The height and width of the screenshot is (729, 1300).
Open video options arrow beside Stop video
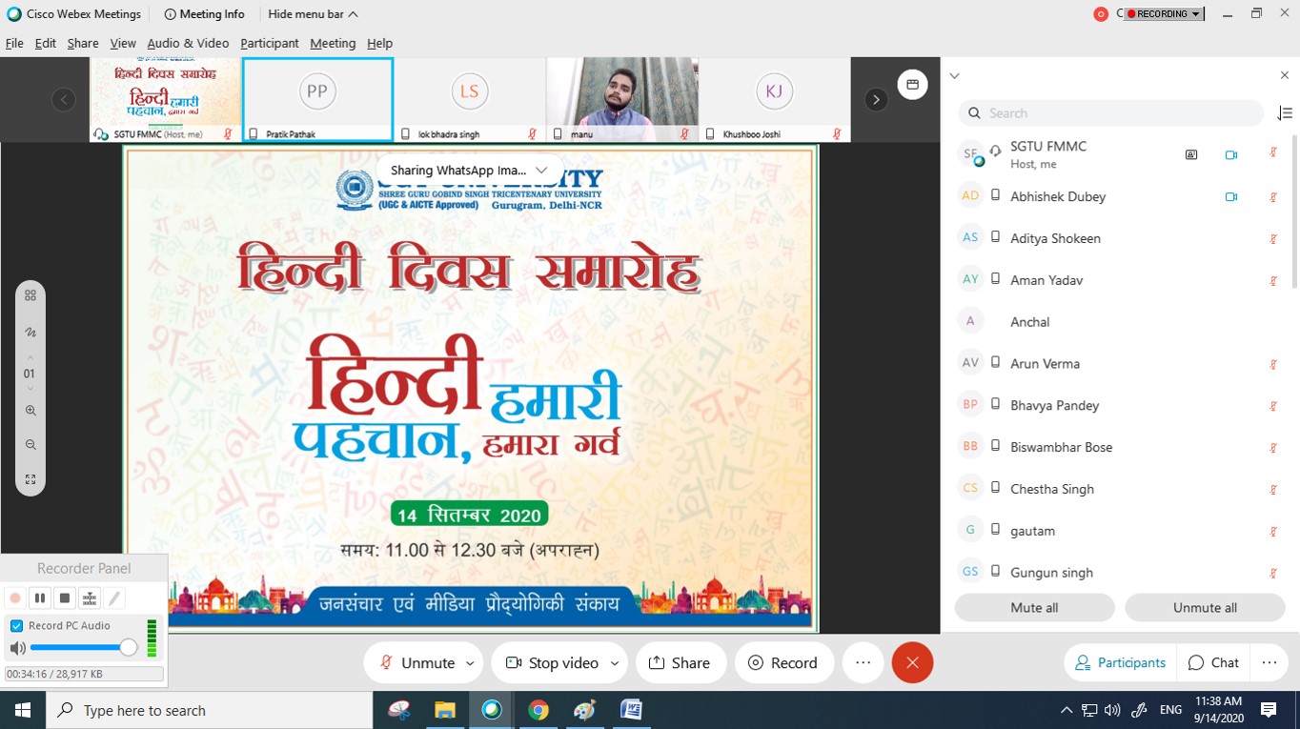coord(615,663)
